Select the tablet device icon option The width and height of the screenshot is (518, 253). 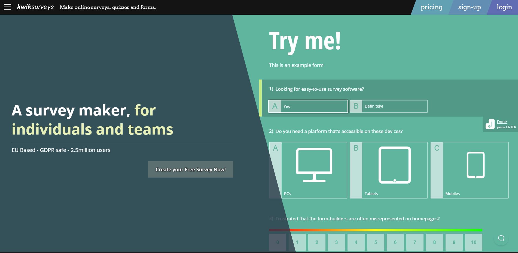(395, 165)
